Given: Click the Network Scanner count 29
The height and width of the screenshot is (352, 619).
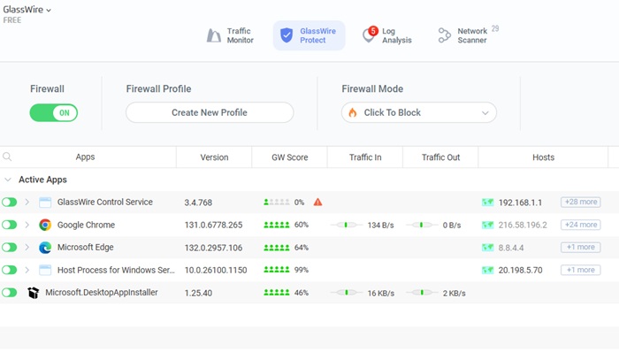Looking at the screenshot, I should click(x=495, y=28).
